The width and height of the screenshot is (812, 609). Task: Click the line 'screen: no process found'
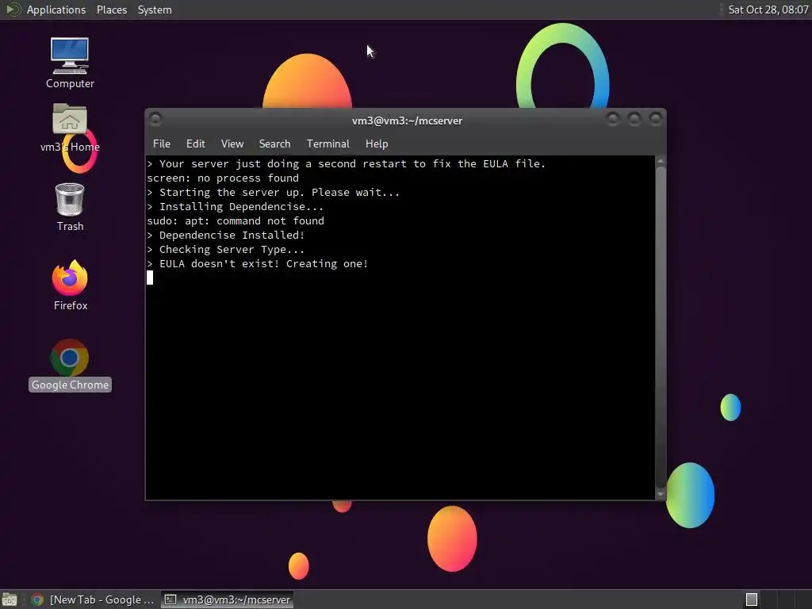(223, 178)
